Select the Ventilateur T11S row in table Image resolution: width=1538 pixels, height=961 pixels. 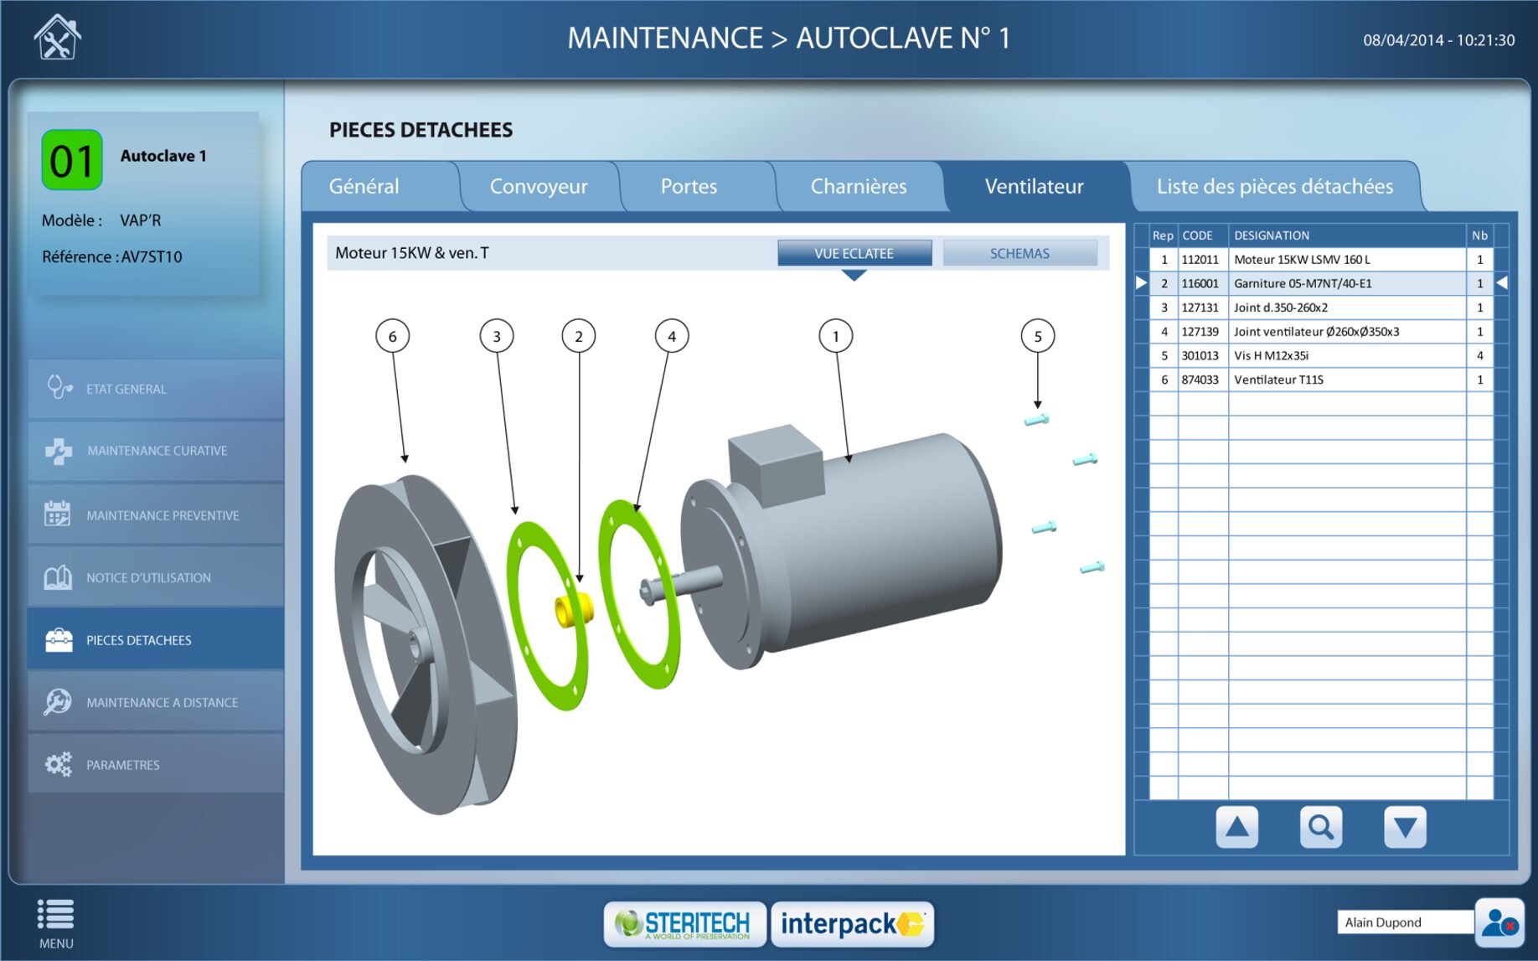(1319, 380)
